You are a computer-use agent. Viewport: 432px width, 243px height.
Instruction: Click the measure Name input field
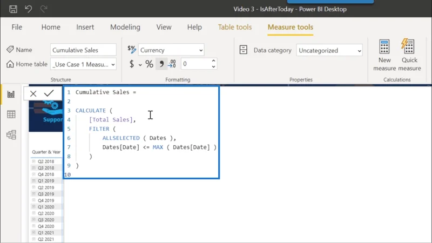[x=83, y=50]
